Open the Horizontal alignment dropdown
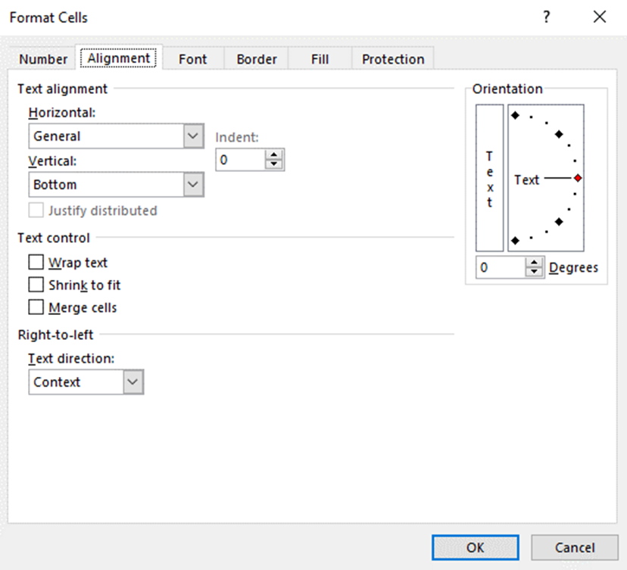The height and width of the screenshot is (570, 627). point(194,136)
